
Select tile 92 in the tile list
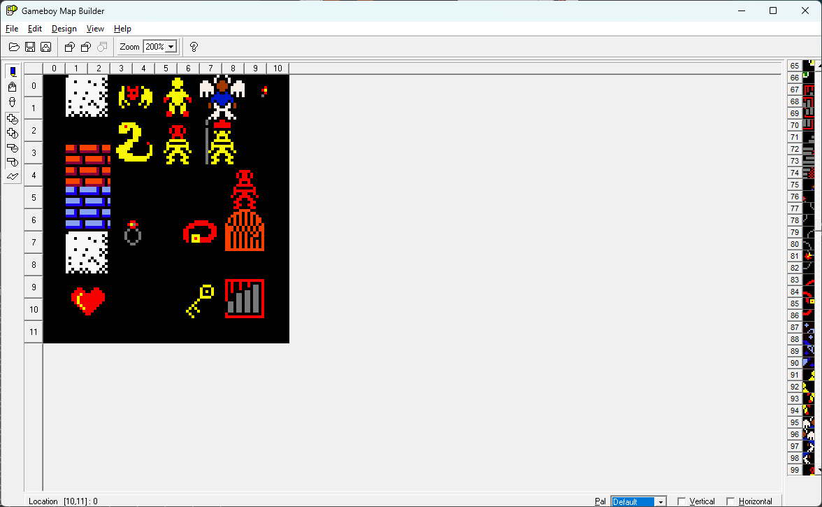pos(800,387)
